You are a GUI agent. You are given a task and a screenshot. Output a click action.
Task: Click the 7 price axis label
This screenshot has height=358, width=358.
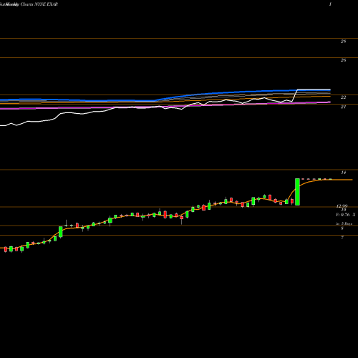click(x=342, y=238)
